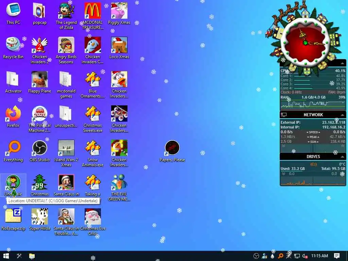The image size is (348, 261).
Task: Collapse the DRIVES gadget section arrow
Action: (343, 157)
